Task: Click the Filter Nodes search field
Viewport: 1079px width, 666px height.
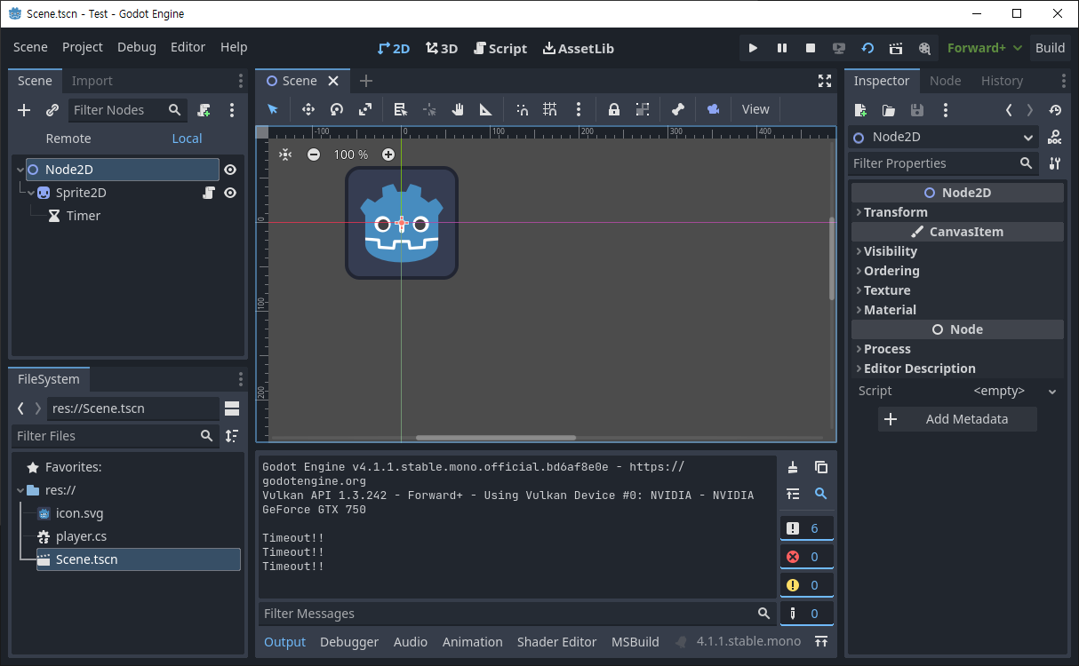Action: pyautogui.click(x=127, y=110)
